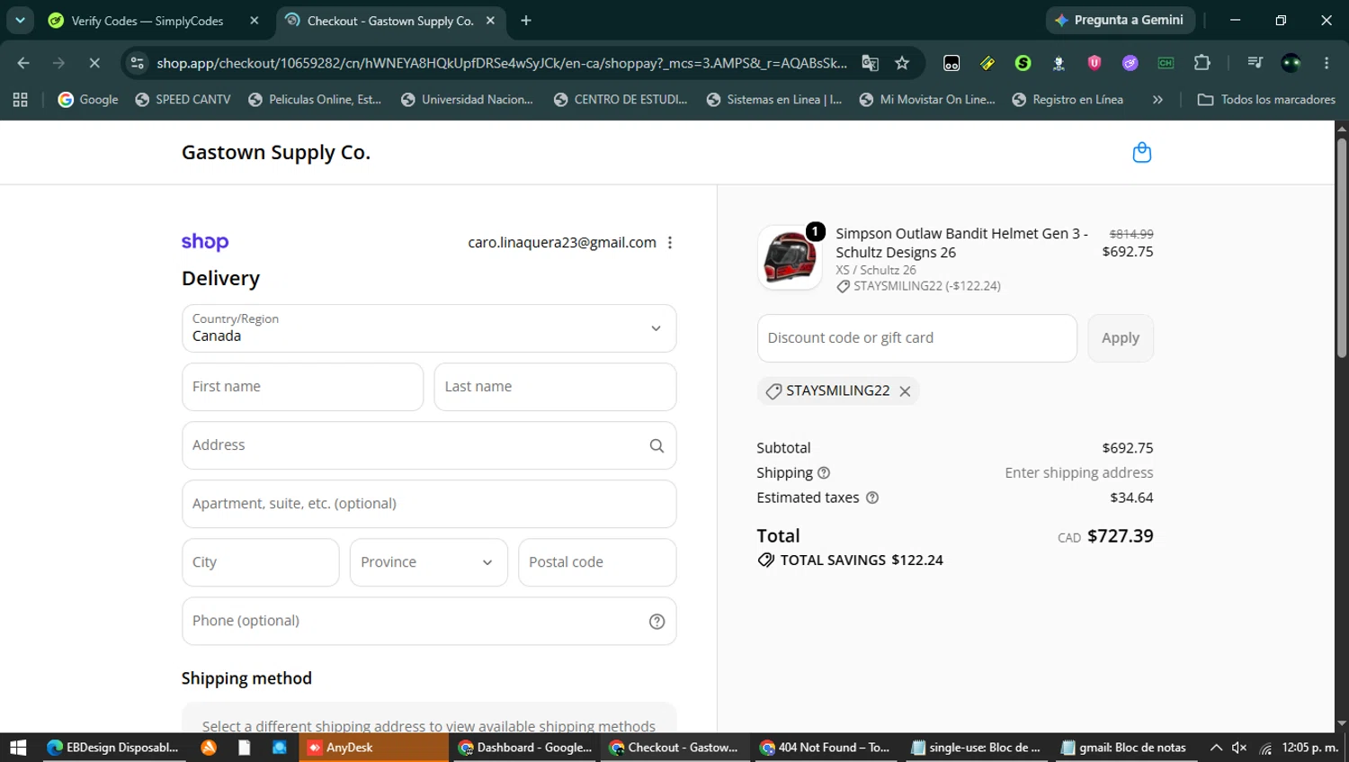Expand the Country/Region dropdown
This screenshot has height=762, width=1349.
[x=429, y=328]
